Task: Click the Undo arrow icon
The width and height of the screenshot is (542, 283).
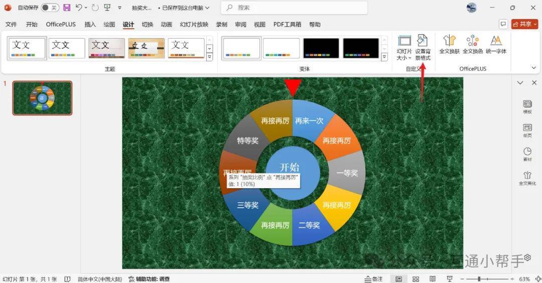Action: pyautogui.click(x=79, y=7)
